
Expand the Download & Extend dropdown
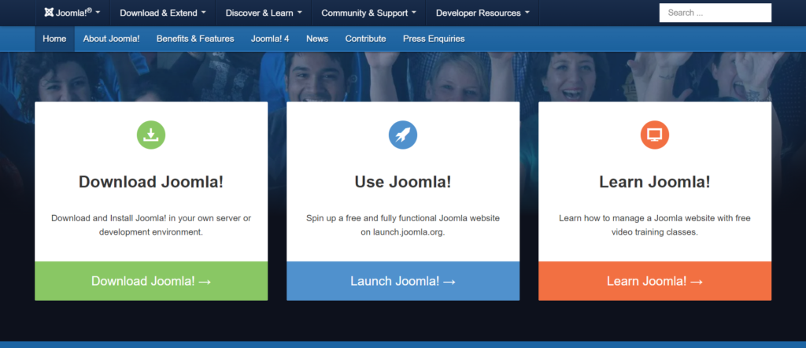pos(163,13)
